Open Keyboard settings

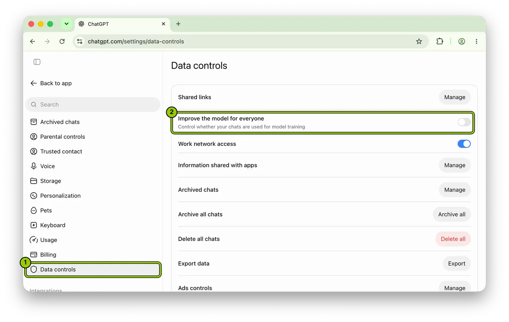click(93, 225)
